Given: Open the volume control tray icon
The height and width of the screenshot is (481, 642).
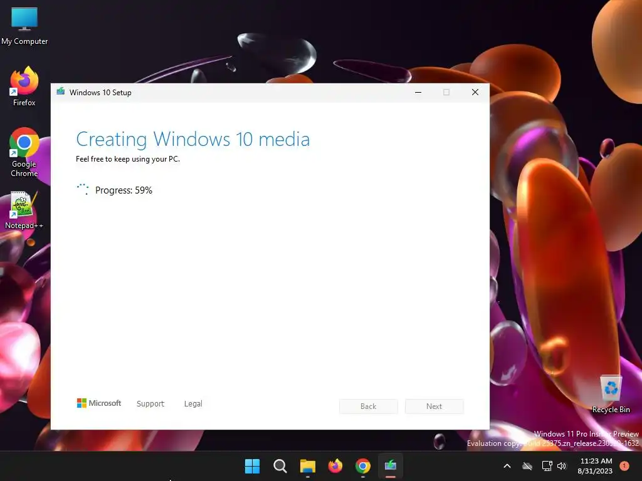Looking at the screenshot, I should pos(562,466).
